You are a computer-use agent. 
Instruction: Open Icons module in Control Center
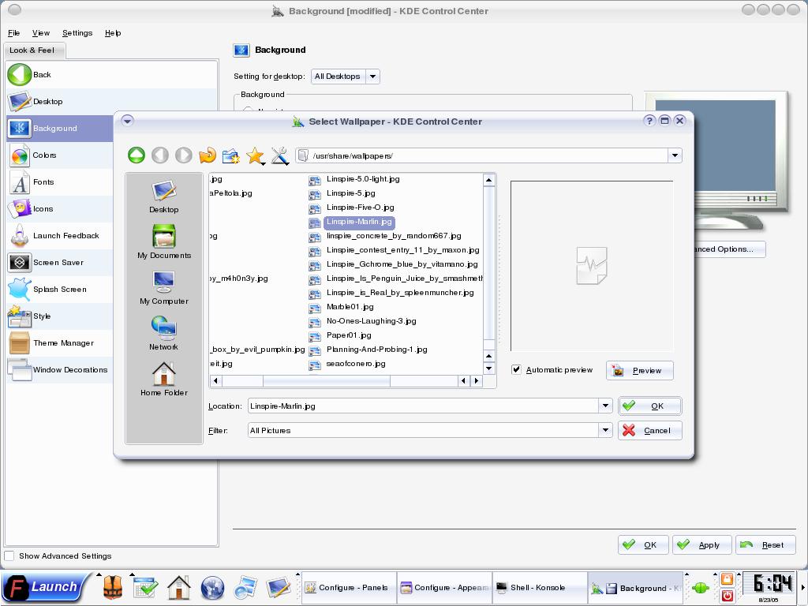[x=60, y=208]
